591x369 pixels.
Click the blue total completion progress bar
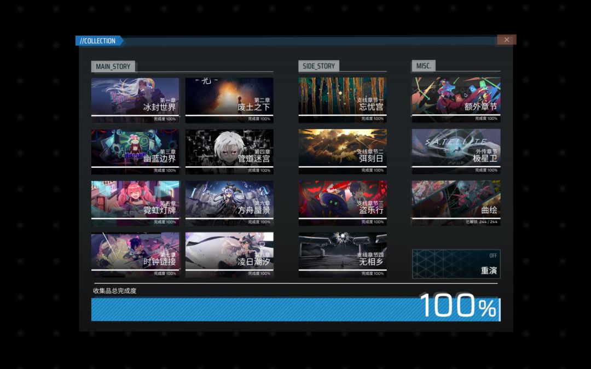coord(296,309)
